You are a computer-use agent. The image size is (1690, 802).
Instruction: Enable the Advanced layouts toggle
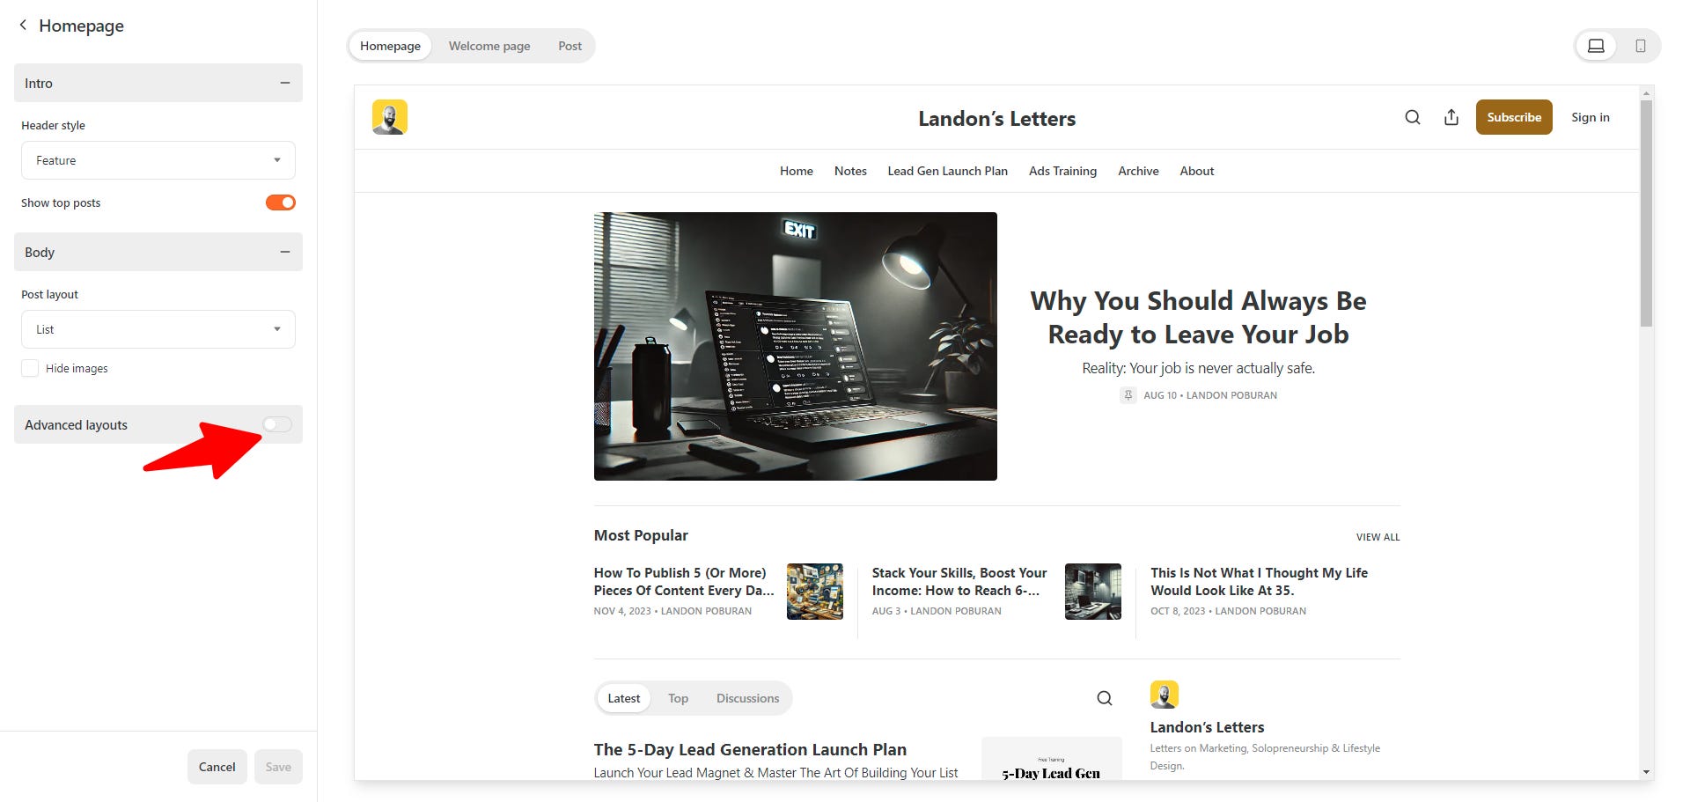[x=277, y=424]
